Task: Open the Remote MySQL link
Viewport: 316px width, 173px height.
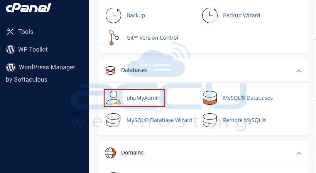Action: coord(244,120)
